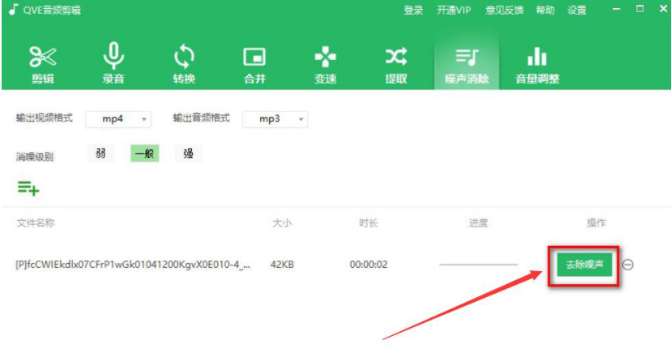Click the 大小 column header

(x=282, y=223)
